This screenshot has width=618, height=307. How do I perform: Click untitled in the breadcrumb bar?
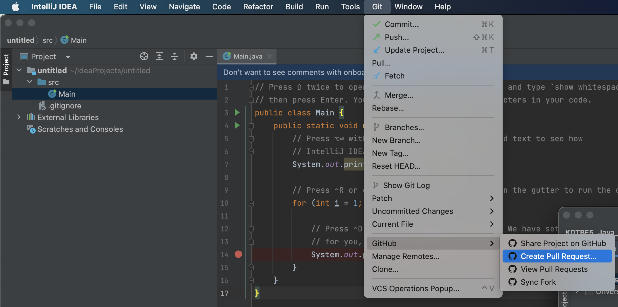click(x=21, y=40)
